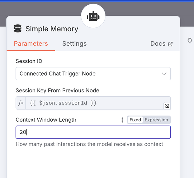Click the Session ID label
Viewport: 194px width, 178px height.
[29, 61]
